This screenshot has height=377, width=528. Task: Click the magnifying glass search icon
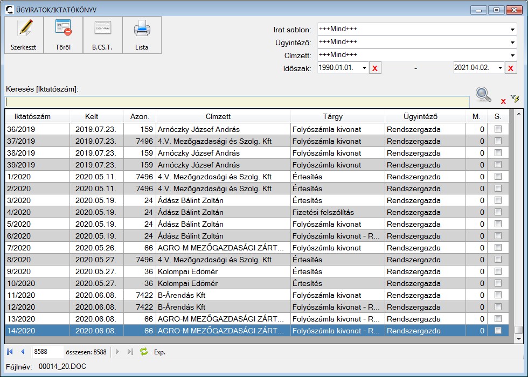click(483, 95)
